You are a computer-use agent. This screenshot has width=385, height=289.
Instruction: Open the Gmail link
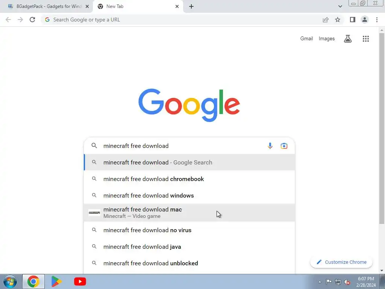coord(306,39)
